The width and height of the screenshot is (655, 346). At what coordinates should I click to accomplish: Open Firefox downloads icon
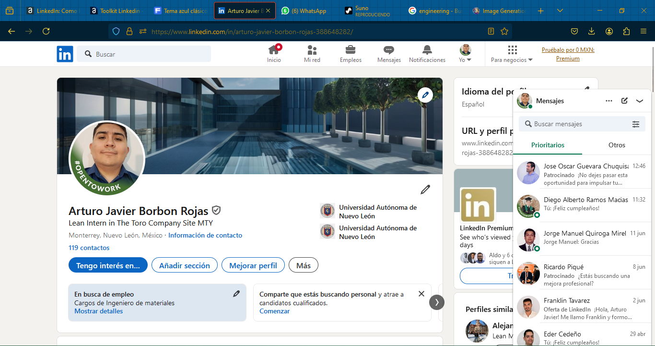pyautogui.click(x=592, y=31)
